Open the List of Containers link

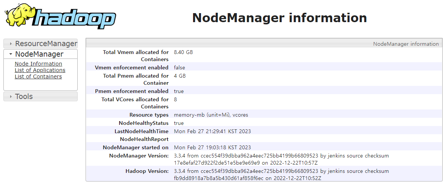pos(38,76)
